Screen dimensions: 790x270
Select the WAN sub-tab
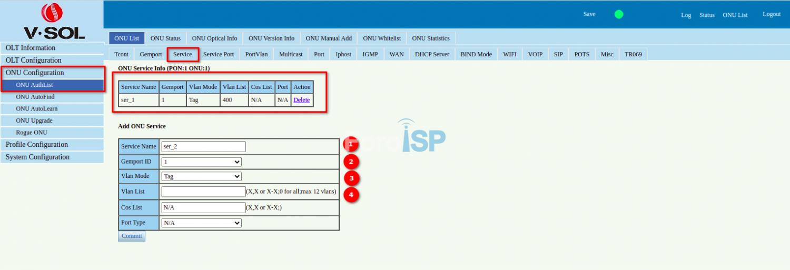pyautogui.click(x=397, y=54)
